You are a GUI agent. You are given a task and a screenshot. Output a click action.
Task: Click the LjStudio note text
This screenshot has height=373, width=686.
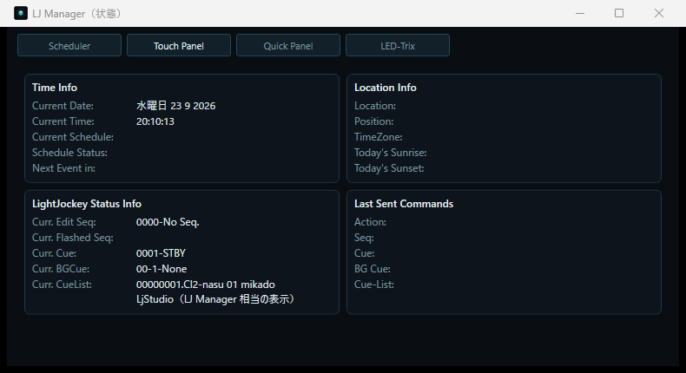[x=217, y=299]
